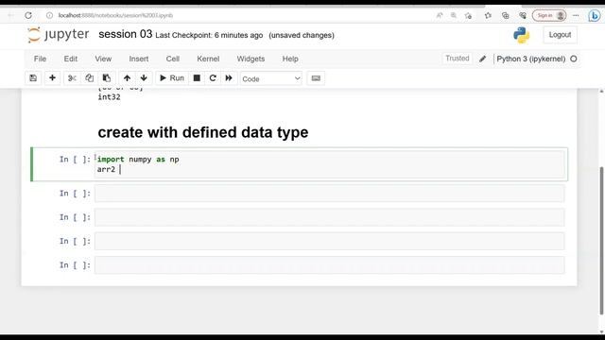Image resolution: width=605 pixels, height=340 pixels.
Task: Click heading create with defined data type
Action: click(203, 132)
